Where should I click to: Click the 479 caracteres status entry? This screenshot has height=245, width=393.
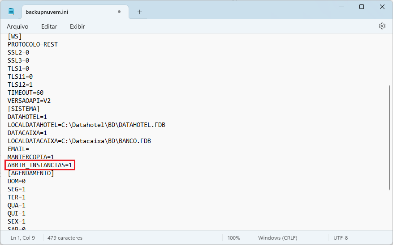(x=65, y=238)
